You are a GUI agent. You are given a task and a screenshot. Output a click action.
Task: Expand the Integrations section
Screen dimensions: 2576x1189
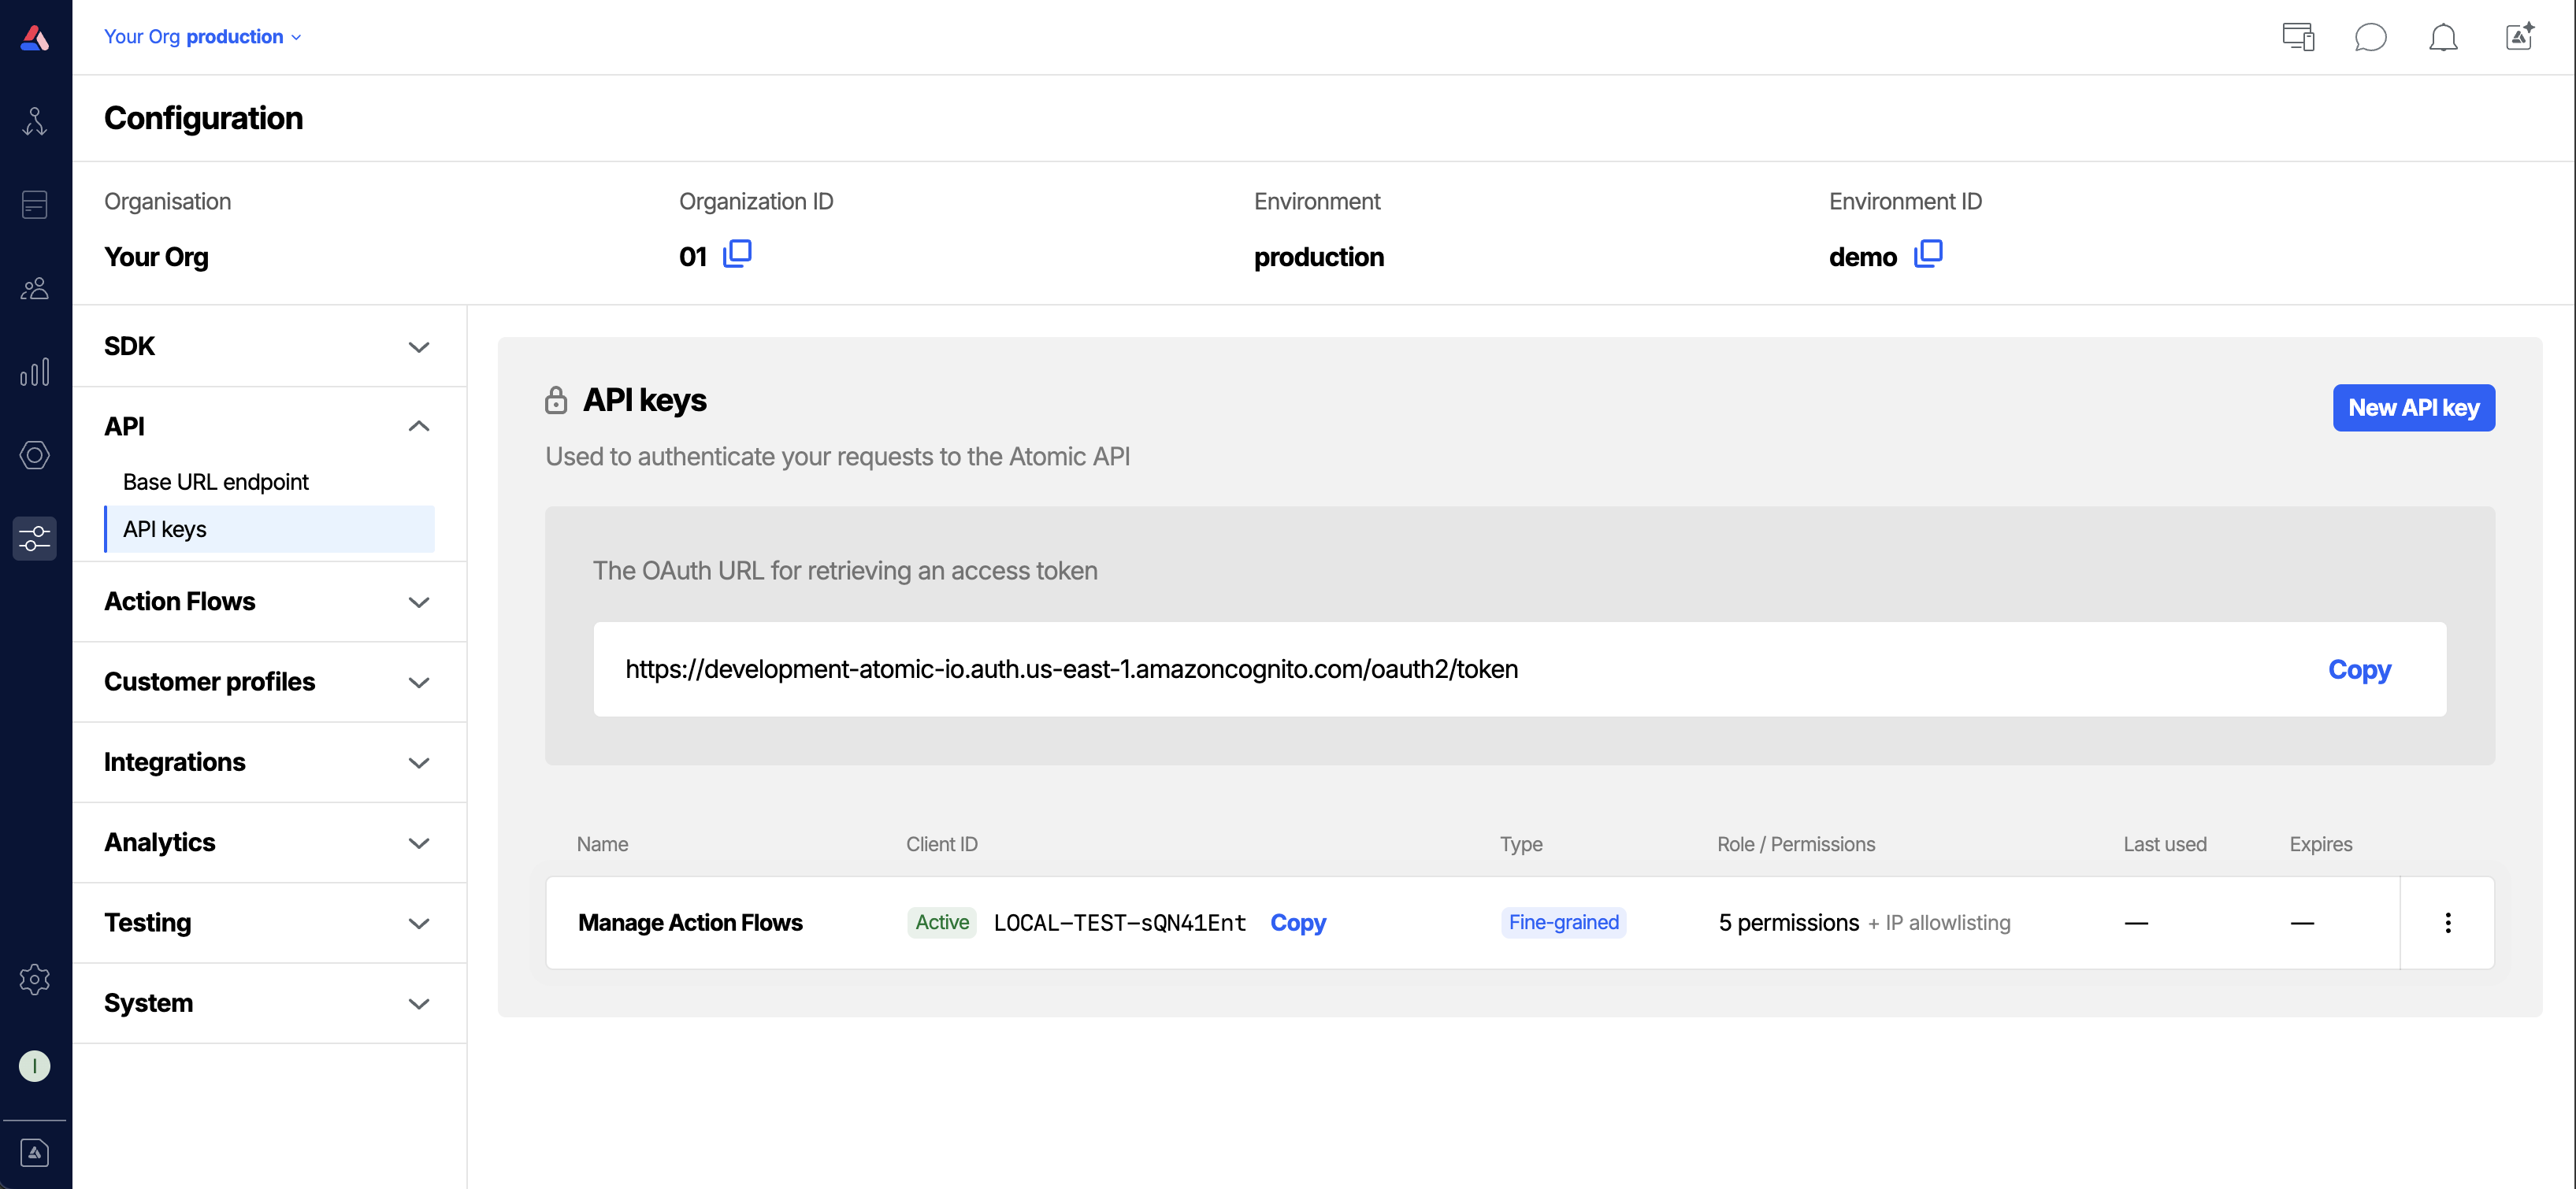[x=269, y=762]
